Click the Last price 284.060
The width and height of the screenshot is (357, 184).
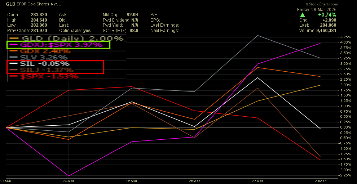[x=329, y=25]
